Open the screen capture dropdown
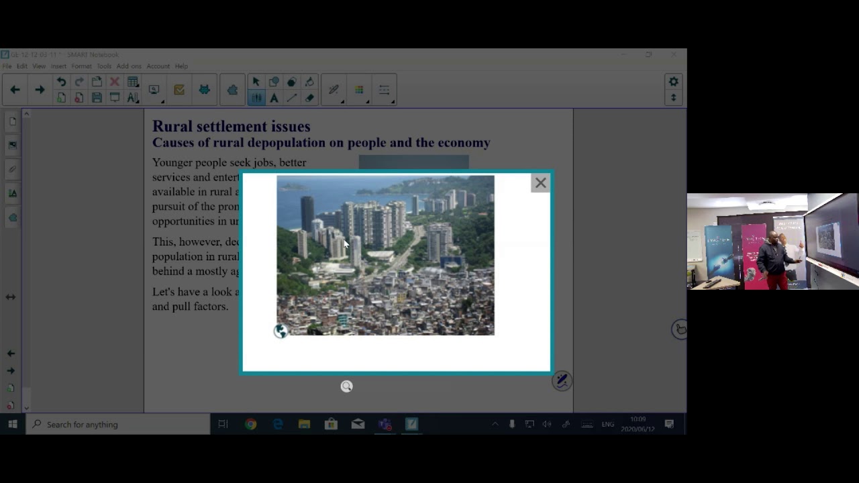Screen dimensions: 859x483 155,90
